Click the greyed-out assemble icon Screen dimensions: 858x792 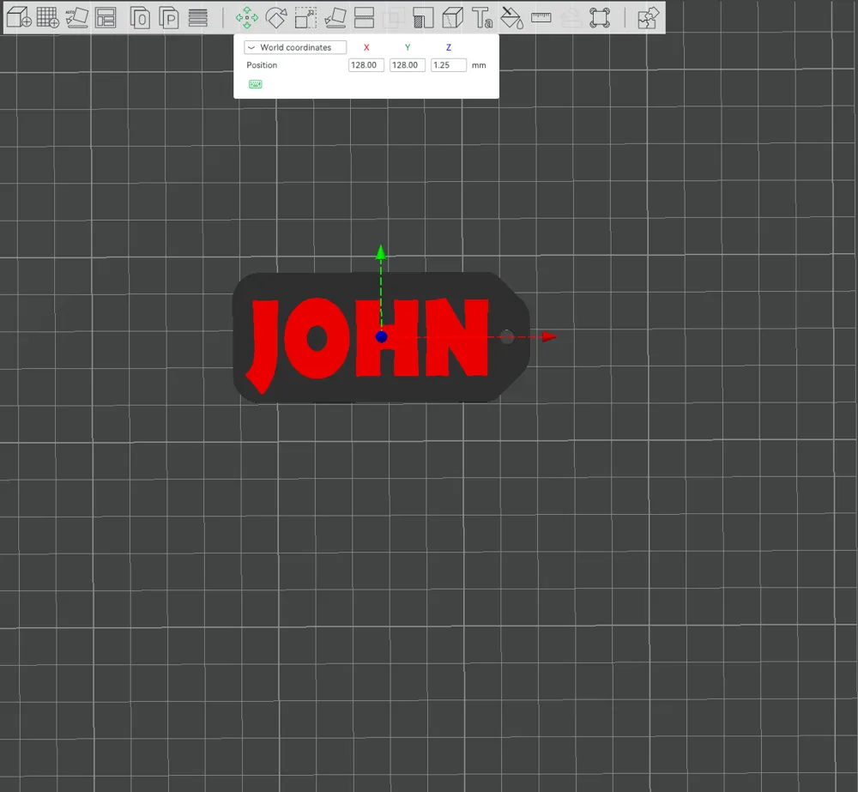click(x=571, y=17)
